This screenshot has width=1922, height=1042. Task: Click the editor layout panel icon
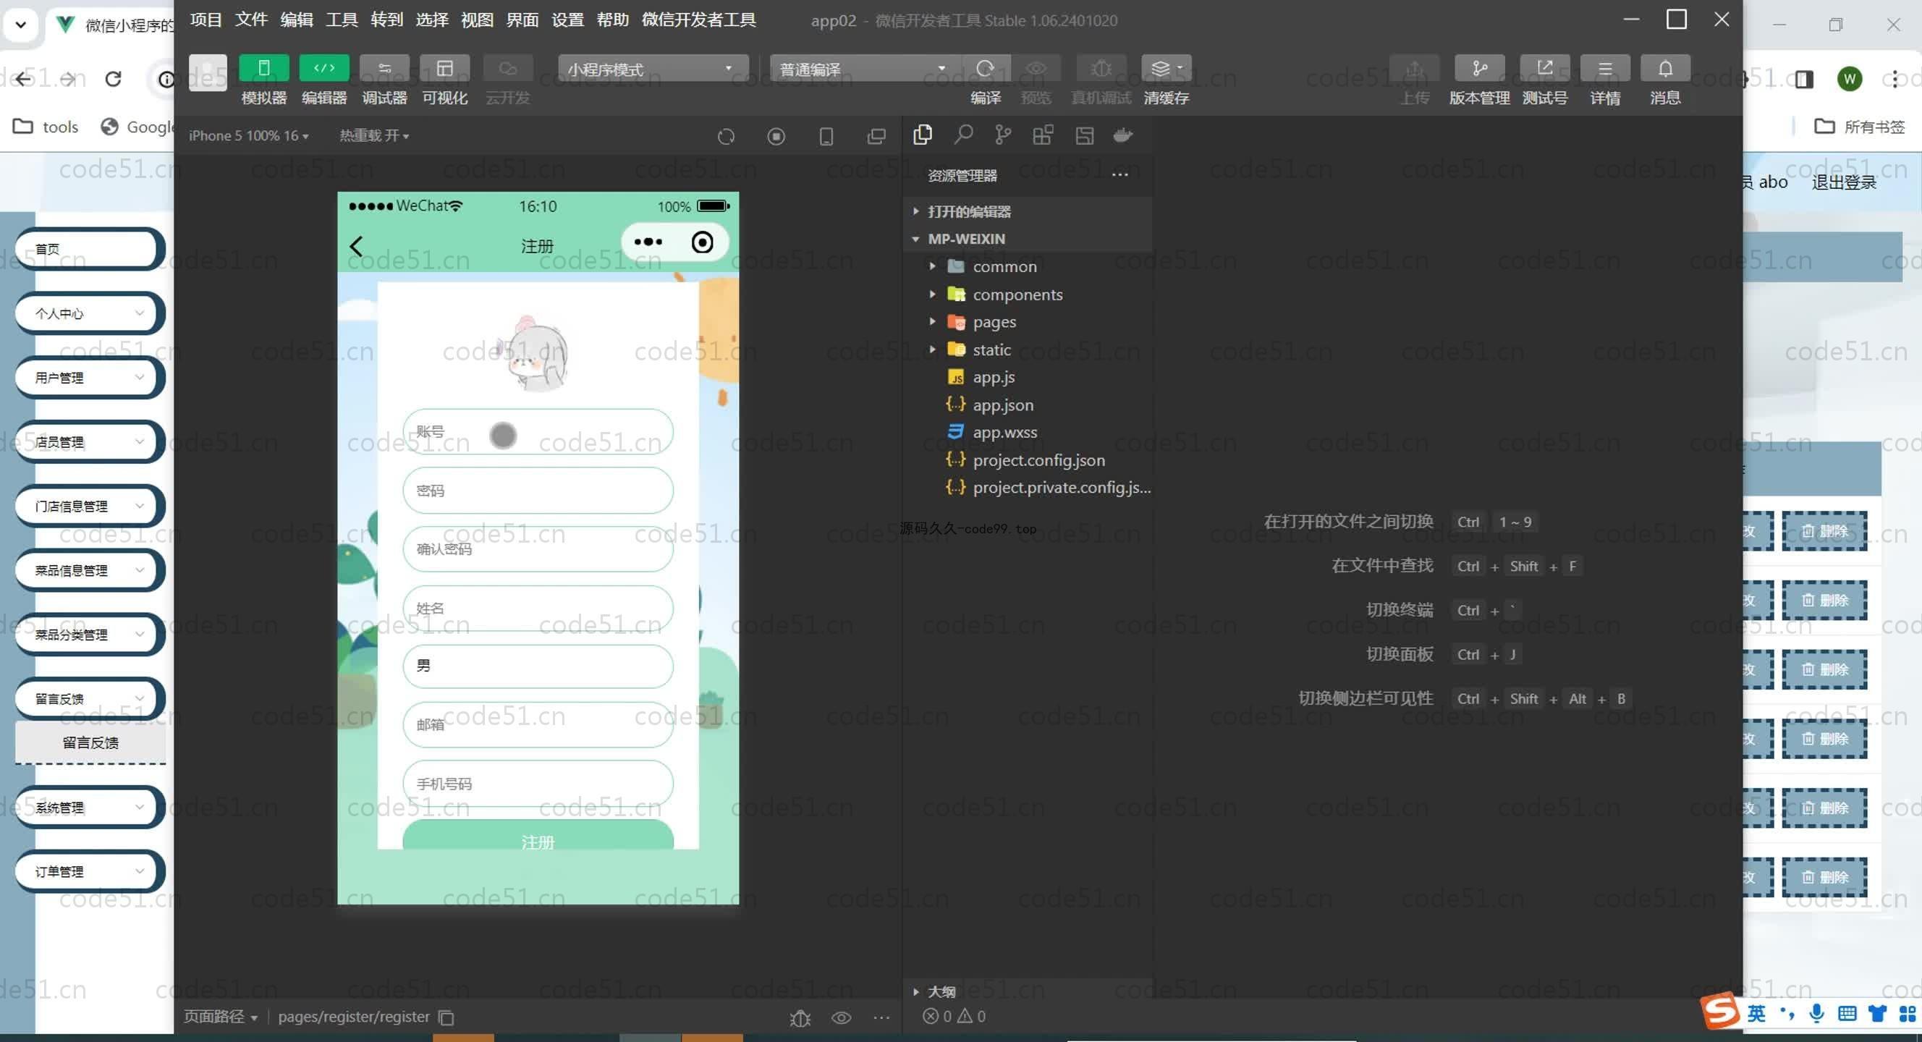pyautogui.click(x=1084, y=135)
